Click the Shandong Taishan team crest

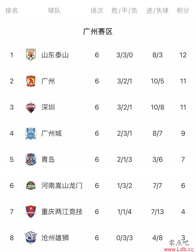(31, 55)
